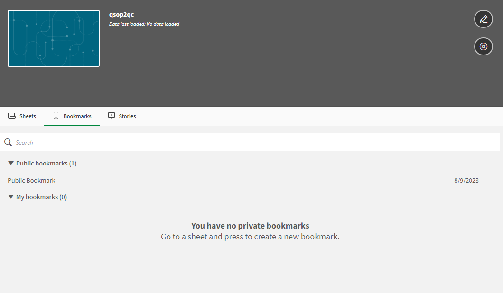
Task: Click the 8/9/2023 bookmark date
Action: [x=466, y=181]
